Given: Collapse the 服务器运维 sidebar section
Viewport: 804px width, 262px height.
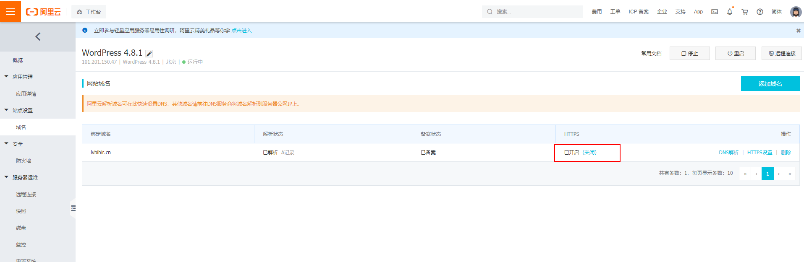Looking at the screenshot, I should (x=6, y=177).
